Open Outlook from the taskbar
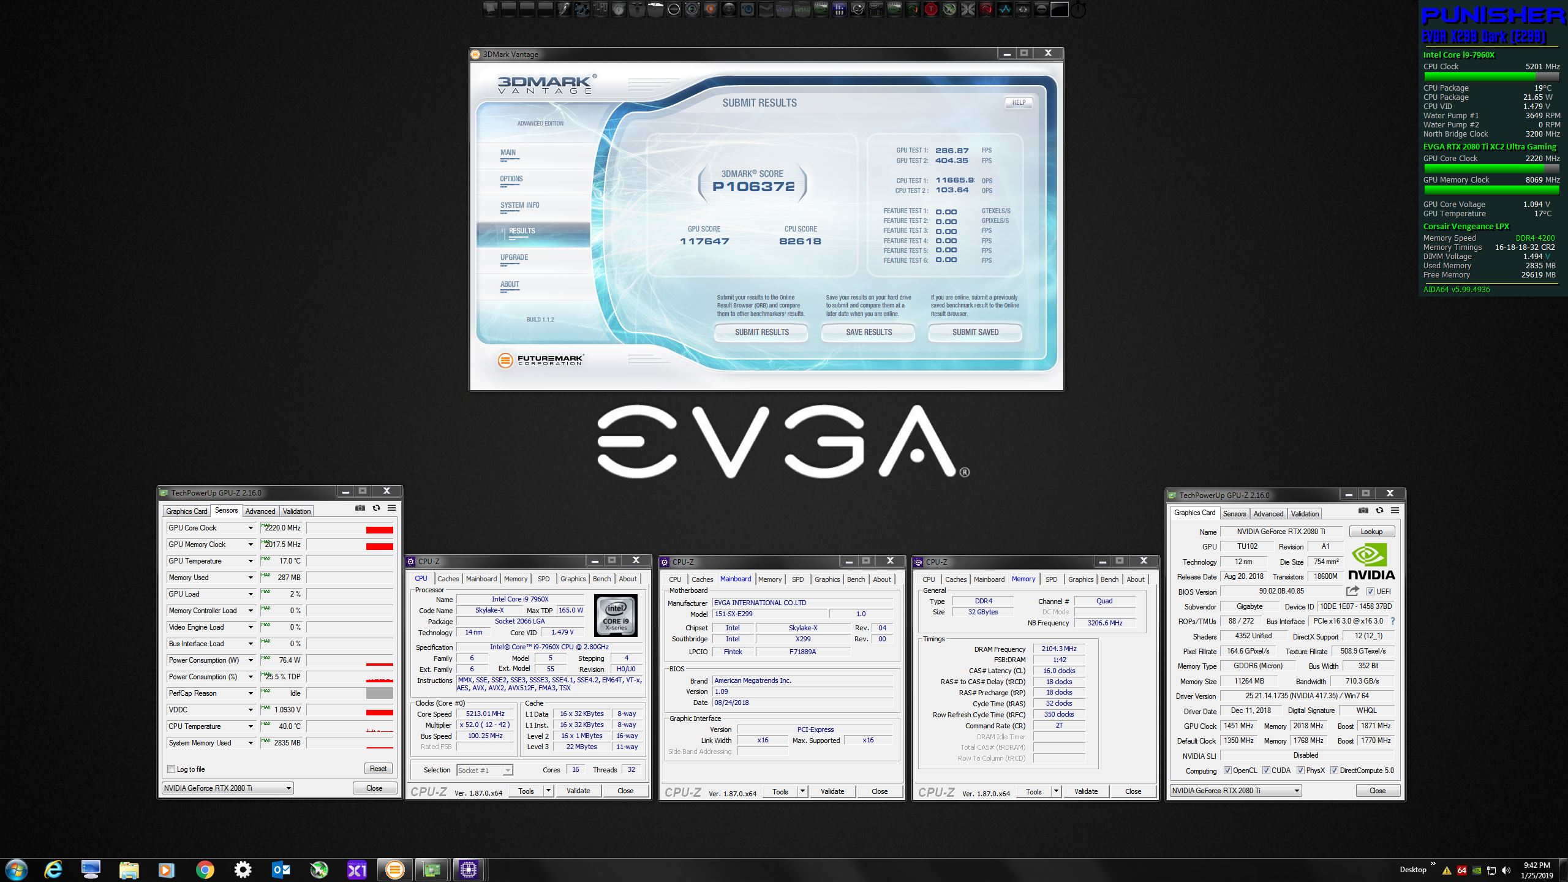 (x=281, y=870)
